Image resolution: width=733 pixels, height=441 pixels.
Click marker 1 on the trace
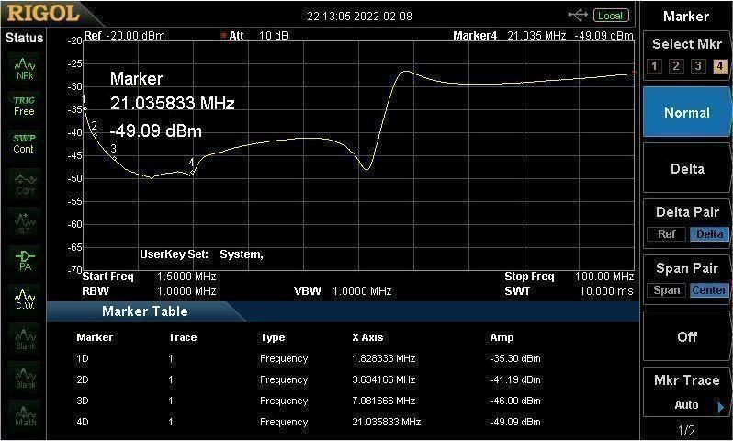[x=85, y=108]
